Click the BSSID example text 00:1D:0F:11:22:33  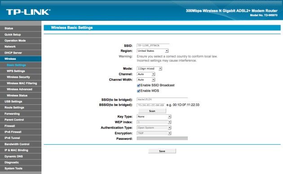click(x=186, y=105)
